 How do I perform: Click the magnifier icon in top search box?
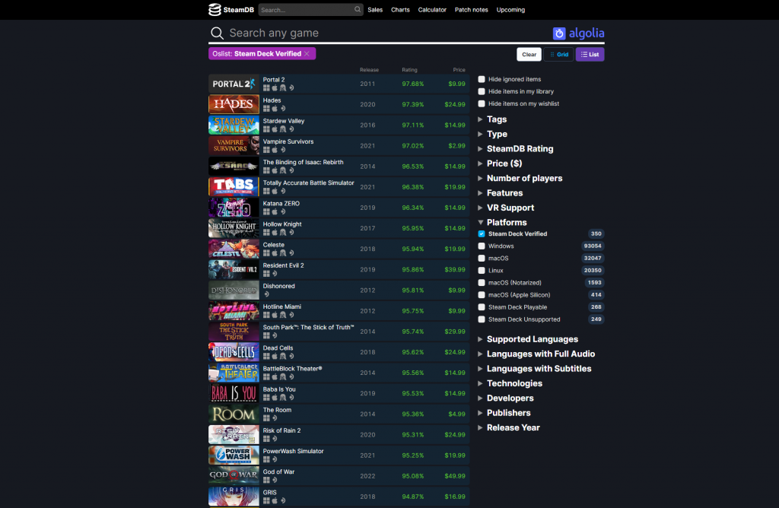(x=358, y=9)
